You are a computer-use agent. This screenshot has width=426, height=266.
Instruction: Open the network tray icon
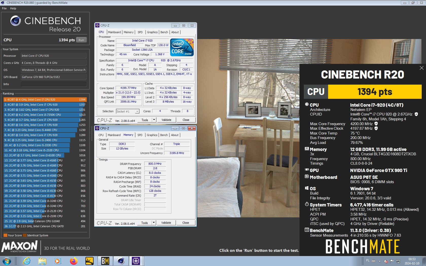coord(398,261)
